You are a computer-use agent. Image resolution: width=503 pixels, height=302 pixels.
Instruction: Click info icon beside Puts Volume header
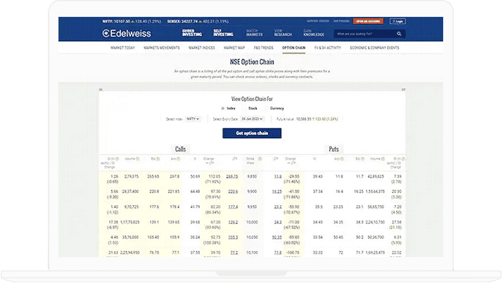pos(384,159)
